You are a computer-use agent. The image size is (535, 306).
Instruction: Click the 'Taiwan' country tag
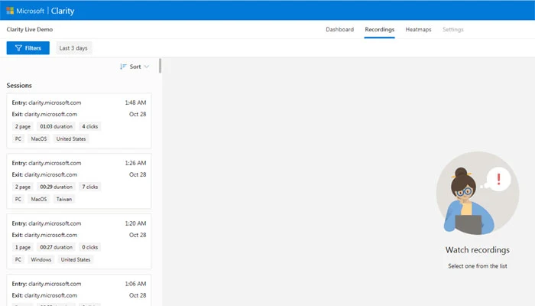point(64,199)
